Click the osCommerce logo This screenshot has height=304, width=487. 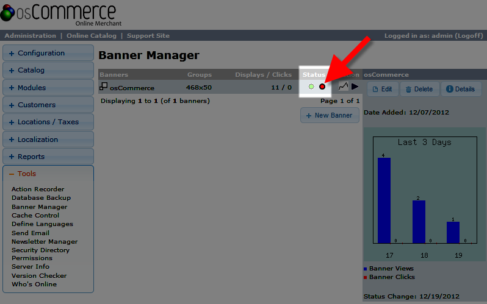[x=58, y=15]
